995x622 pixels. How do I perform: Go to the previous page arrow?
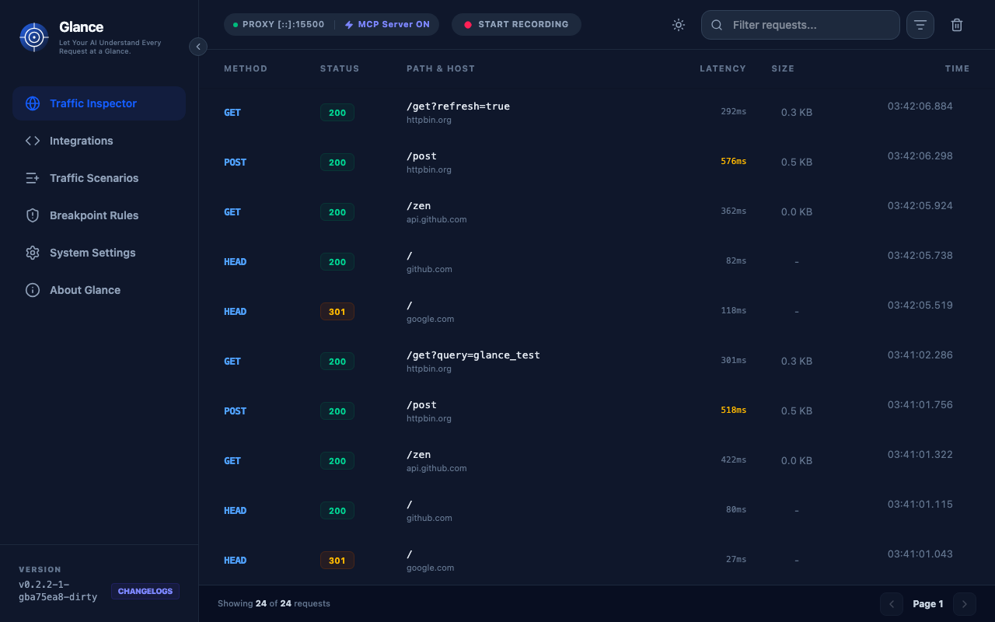892,604
